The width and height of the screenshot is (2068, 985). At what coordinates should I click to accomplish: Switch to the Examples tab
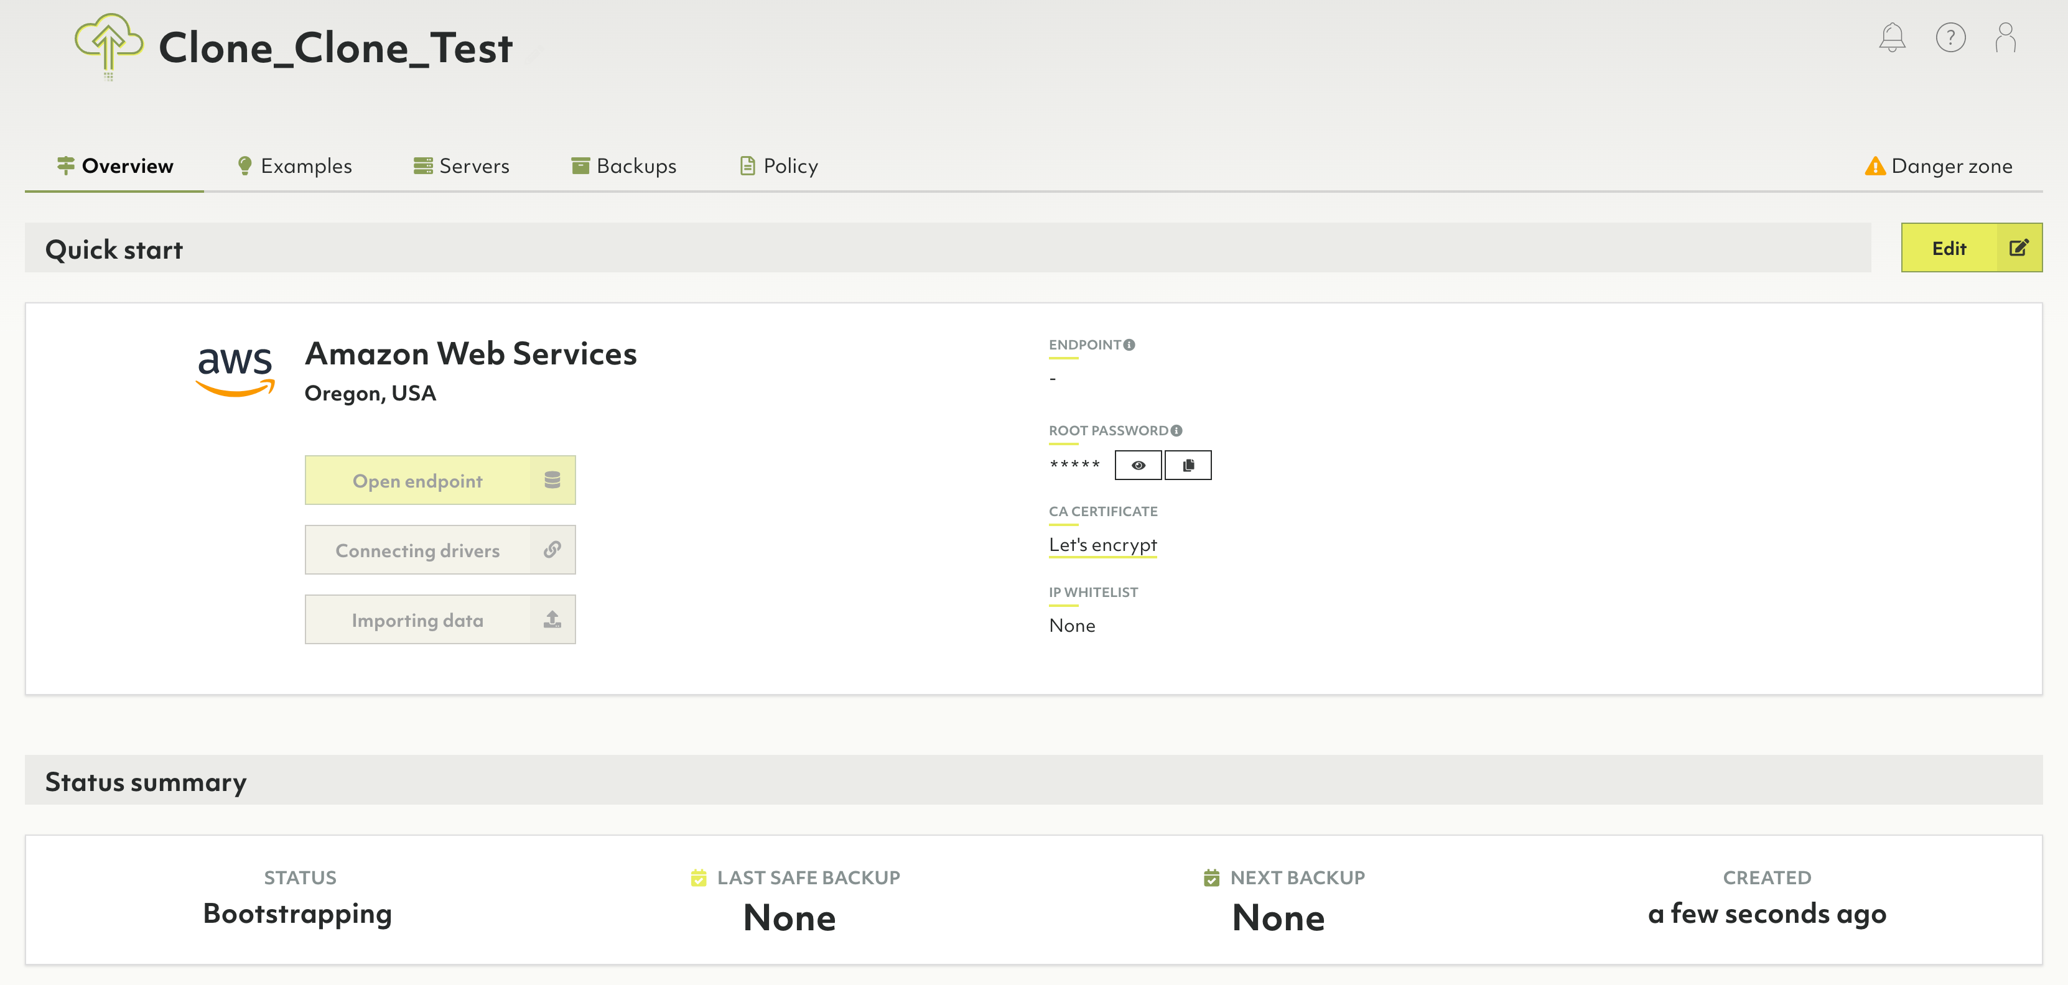point(295,166)
